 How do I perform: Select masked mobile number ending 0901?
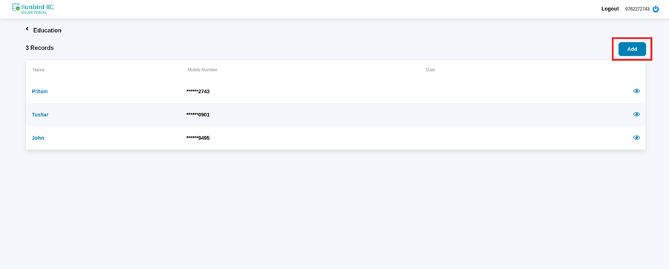(x=198, y=115)
